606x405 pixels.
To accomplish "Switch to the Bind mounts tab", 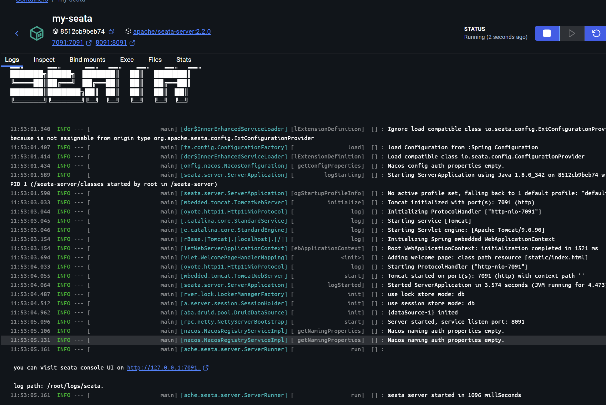I will (87, 60).
